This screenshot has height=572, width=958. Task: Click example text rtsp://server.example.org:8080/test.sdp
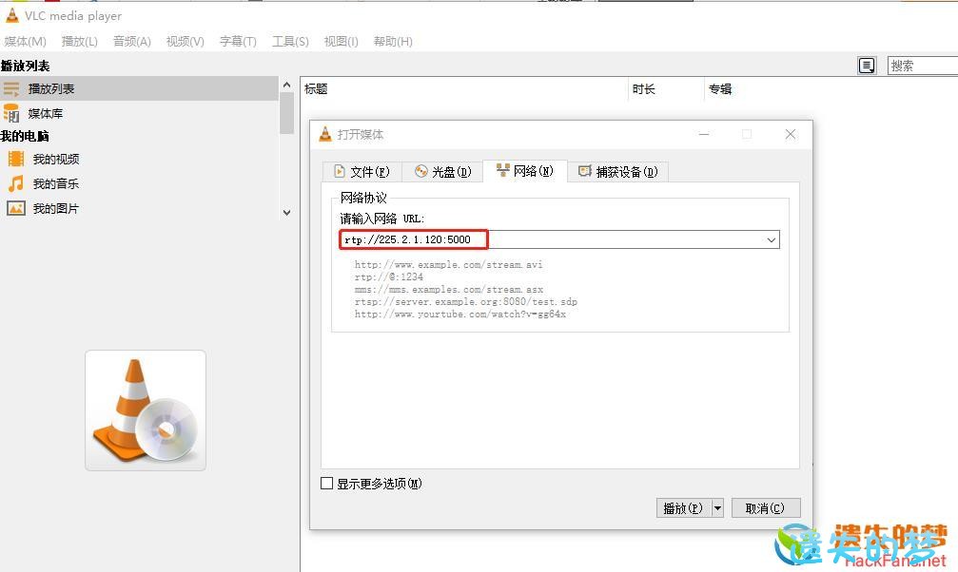coord(465,301)
